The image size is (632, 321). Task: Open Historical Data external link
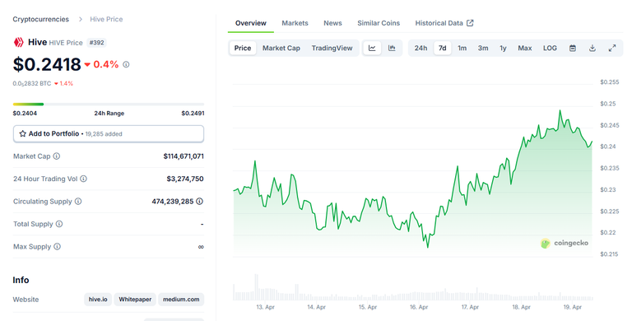pyautogui.click(x=444, y=23)
